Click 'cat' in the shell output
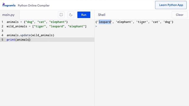 [156, 22]
